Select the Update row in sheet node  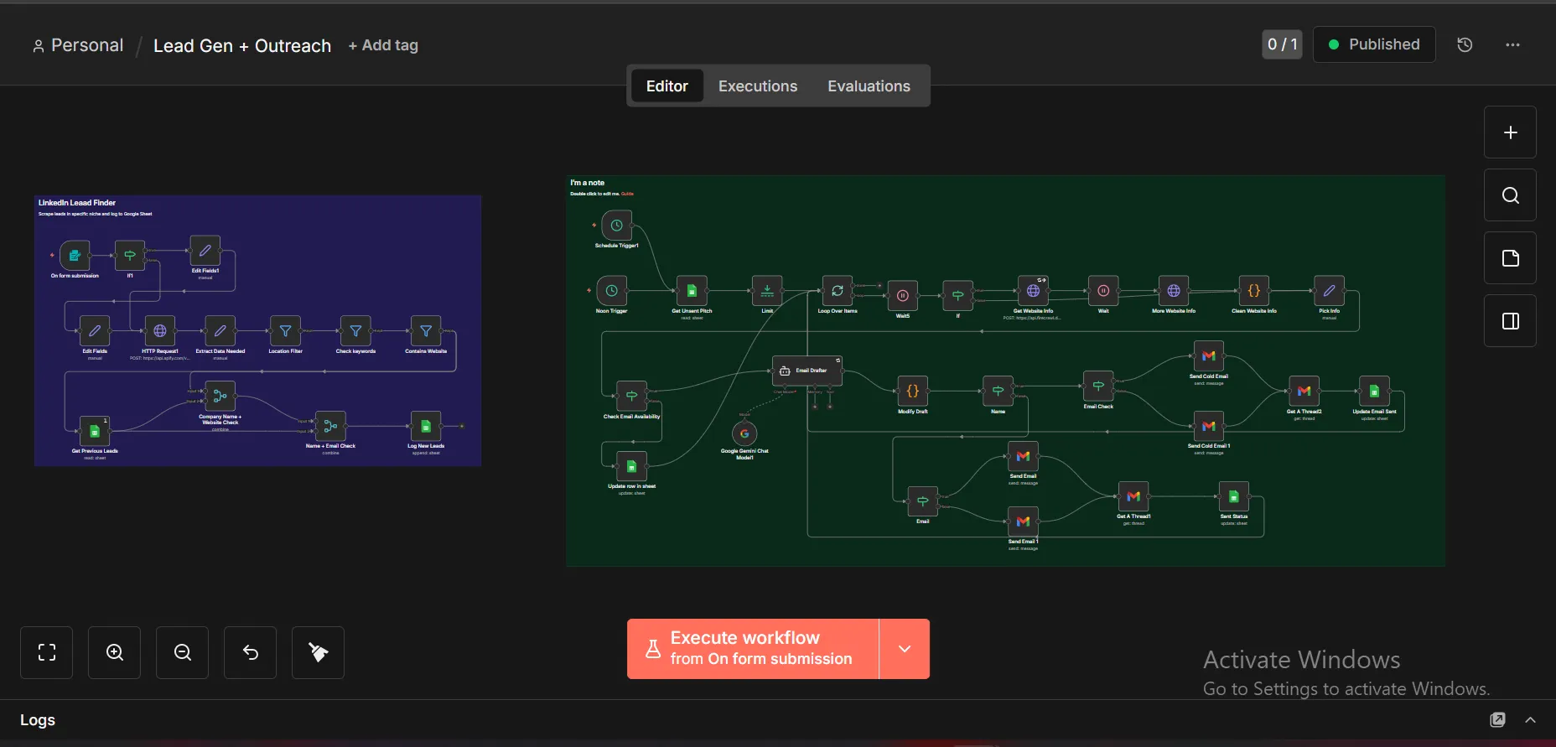point(632,466)
